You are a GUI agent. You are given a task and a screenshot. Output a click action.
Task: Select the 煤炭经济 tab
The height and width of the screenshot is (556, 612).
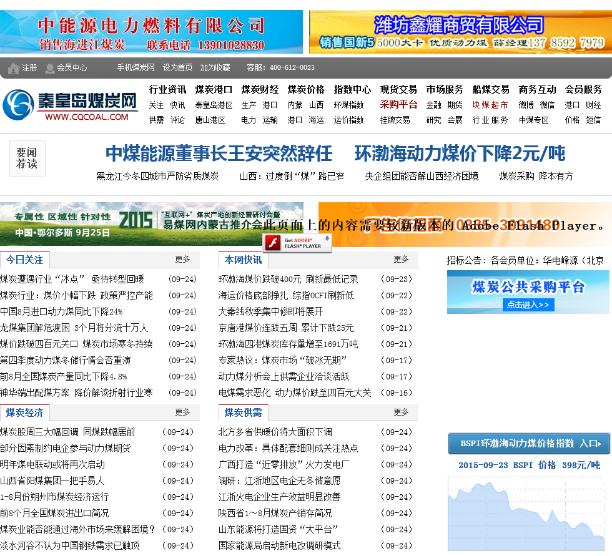24,413
